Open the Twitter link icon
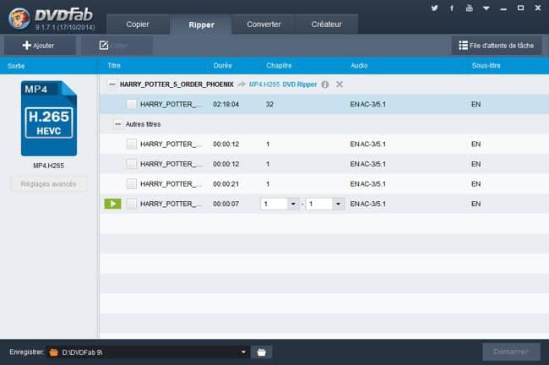Viewport: 549px width, 365px height. pos(434,8)
